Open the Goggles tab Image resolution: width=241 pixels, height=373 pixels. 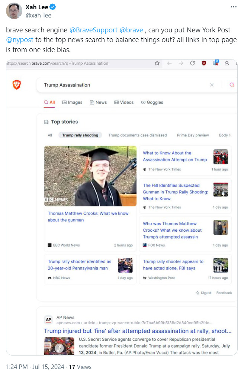coord(152,102)
